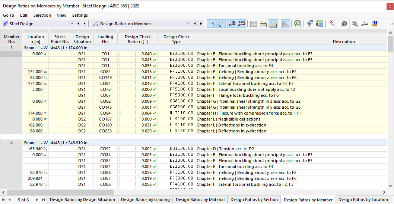The width and height of the screenshot is (394, 204).
Task: Open the Settings menu
Action: coord(80,15)
